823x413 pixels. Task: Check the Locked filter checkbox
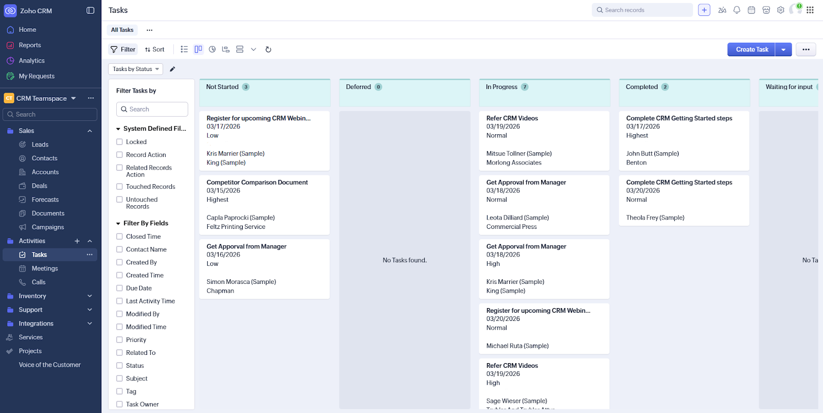tap(119, 142)
